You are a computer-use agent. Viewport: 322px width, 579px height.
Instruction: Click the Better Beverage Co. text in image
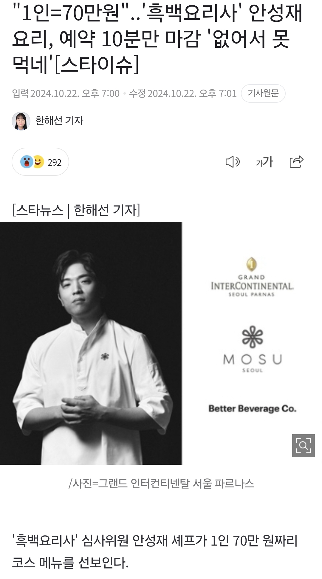coord(253,409)
